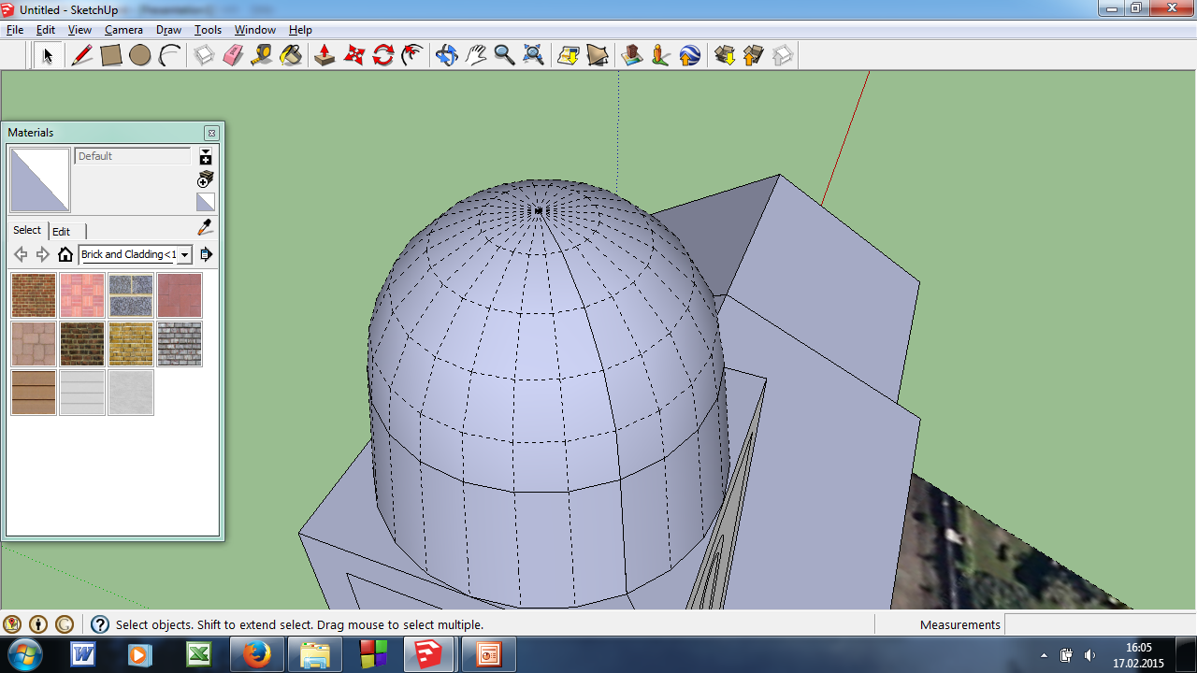The height and width of the screenshot is (673, 1197).
Task: Click the Measurements input box
Action: click(x=1099, y=624)
